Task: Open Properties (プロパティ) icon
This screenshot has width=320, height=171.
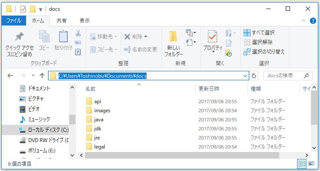Action: (212, 36)
